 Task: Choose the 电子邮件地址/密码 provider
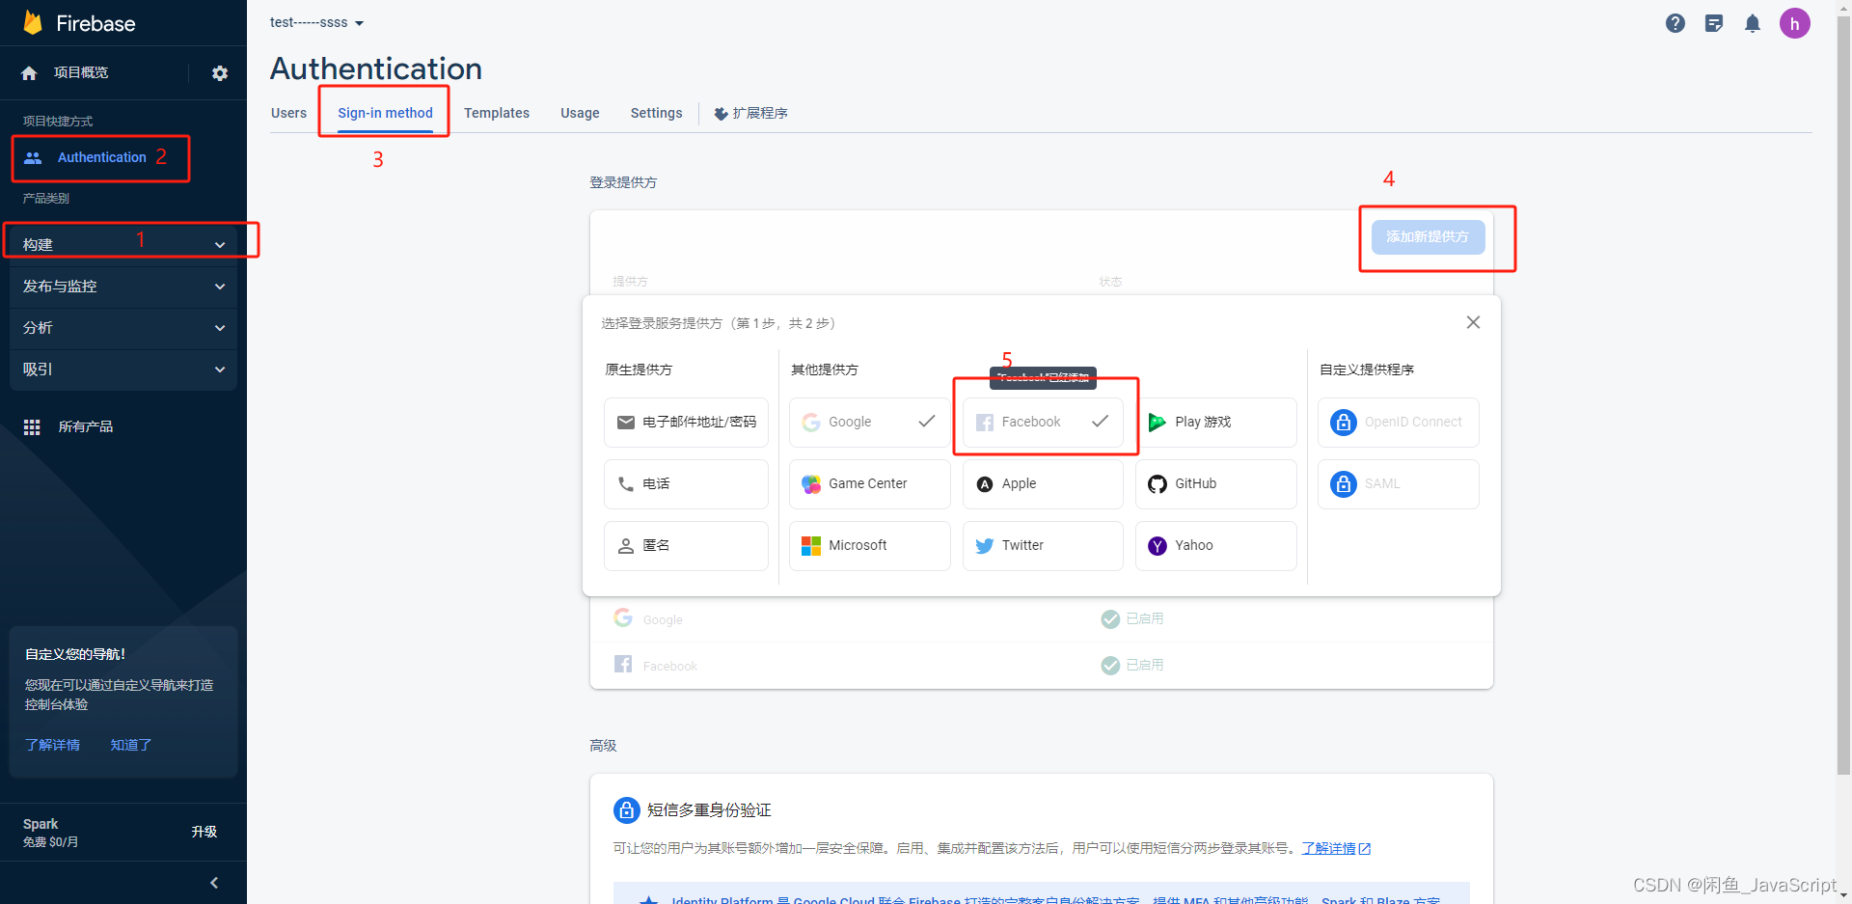(686, 422)
